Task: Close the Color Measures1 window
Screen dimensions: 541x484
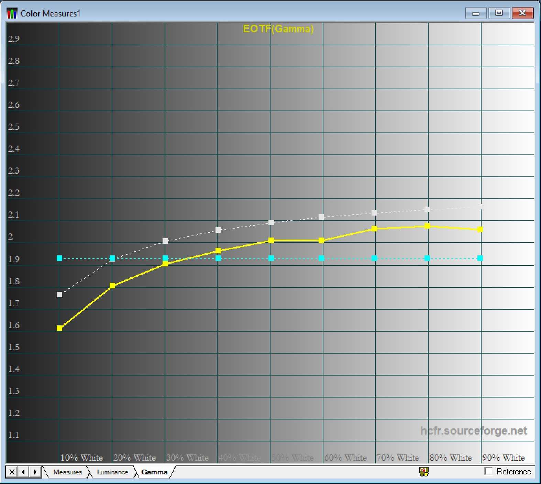Action: (522, 13)
